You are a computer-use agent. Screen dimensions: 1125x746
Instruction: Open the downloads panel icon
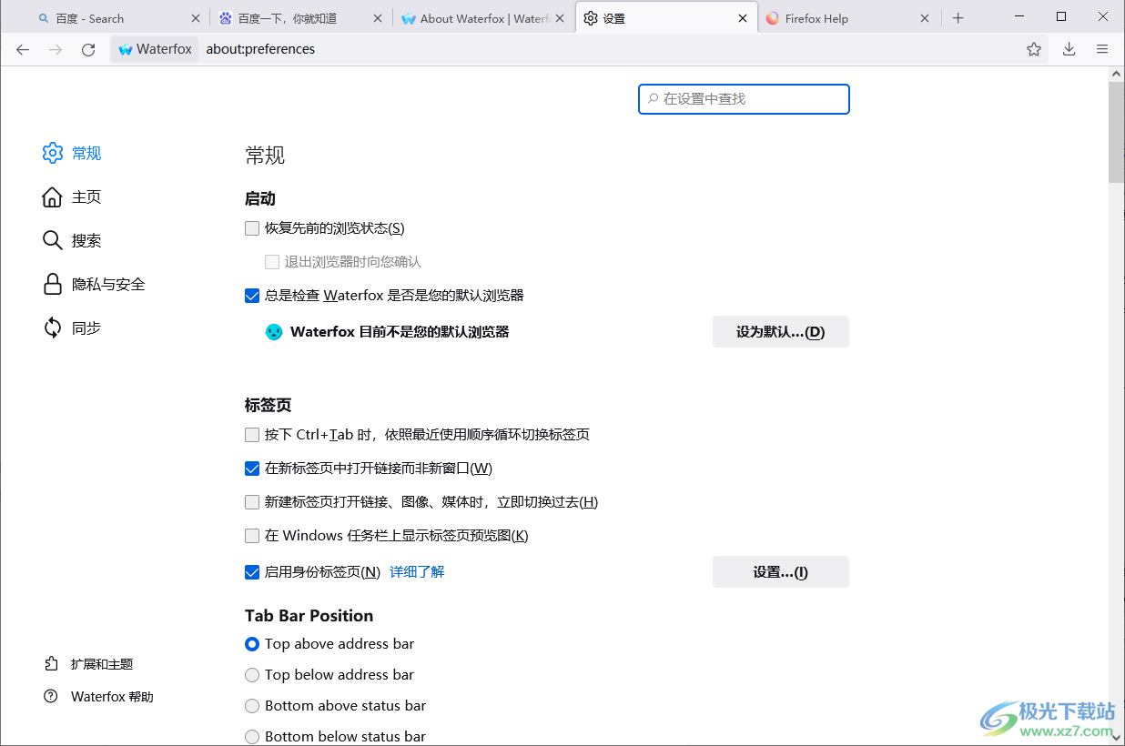click(x=1069, y=49)
